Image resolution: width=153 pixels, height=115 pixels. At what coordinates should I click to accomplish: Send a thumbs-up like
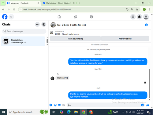coord(148,105)
